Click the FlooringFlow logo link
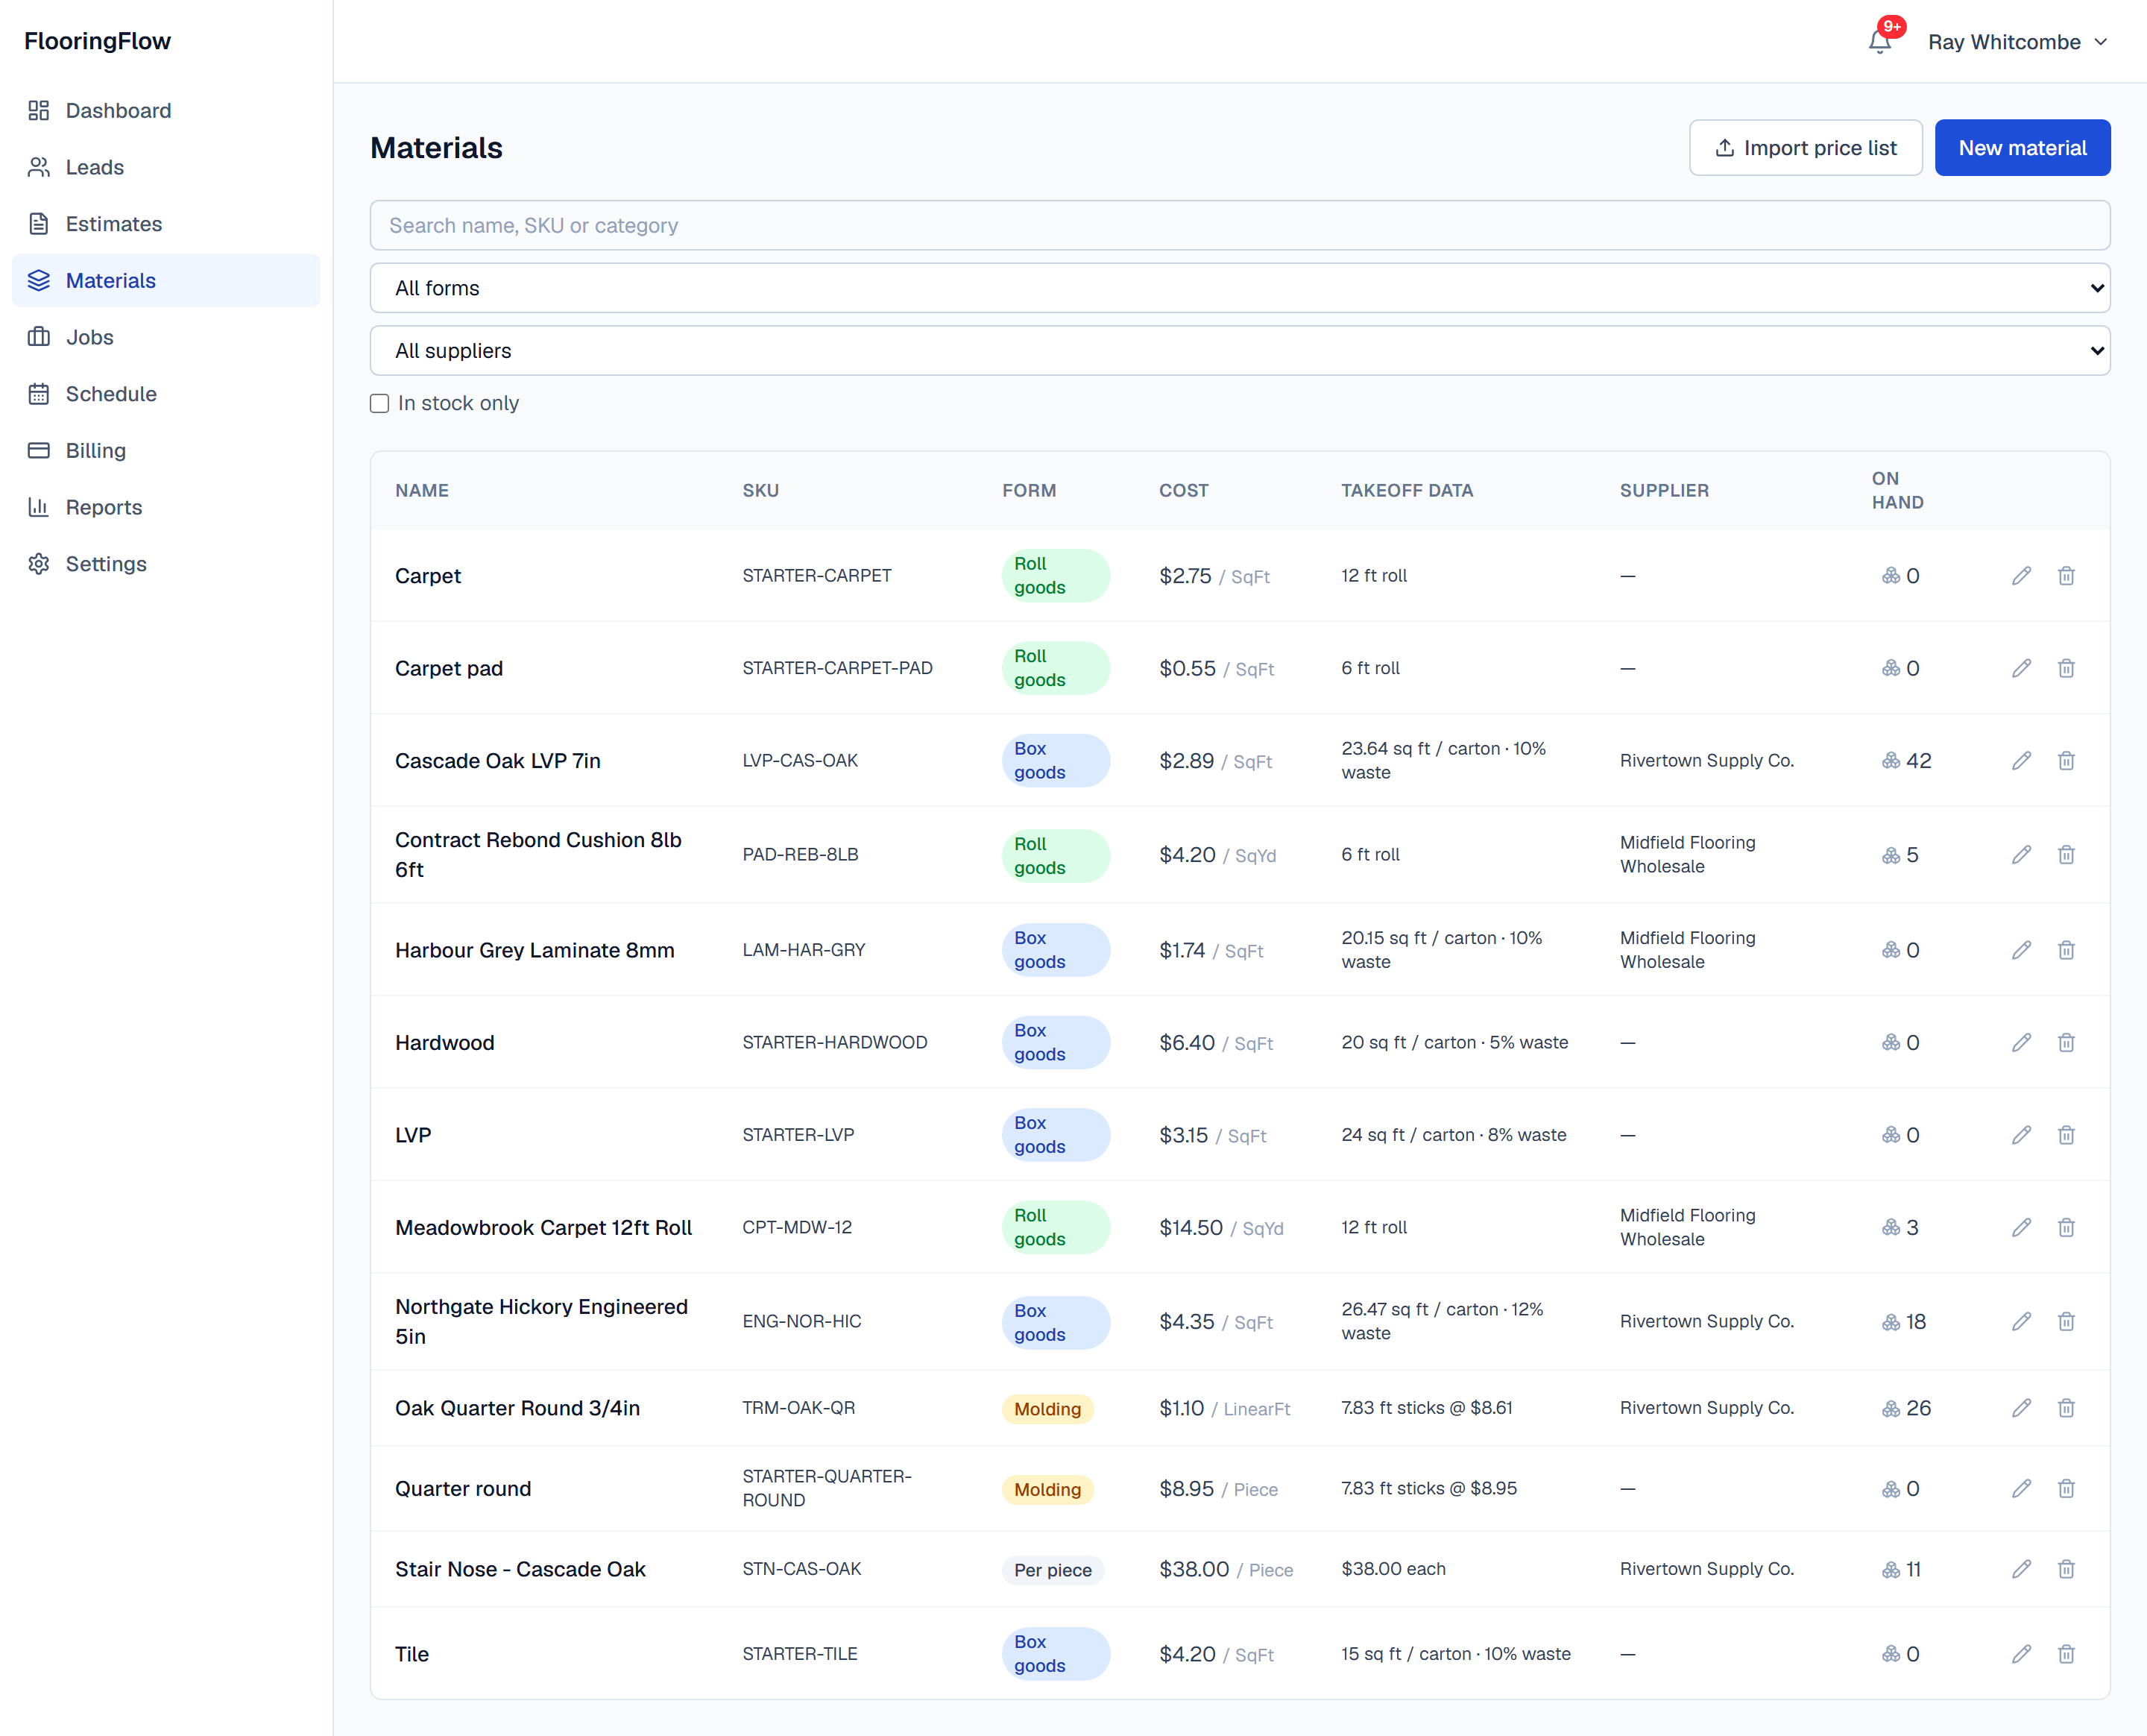Viewport: 2147px width, 1736px height. pyautogui.click(x=98, y=41)
